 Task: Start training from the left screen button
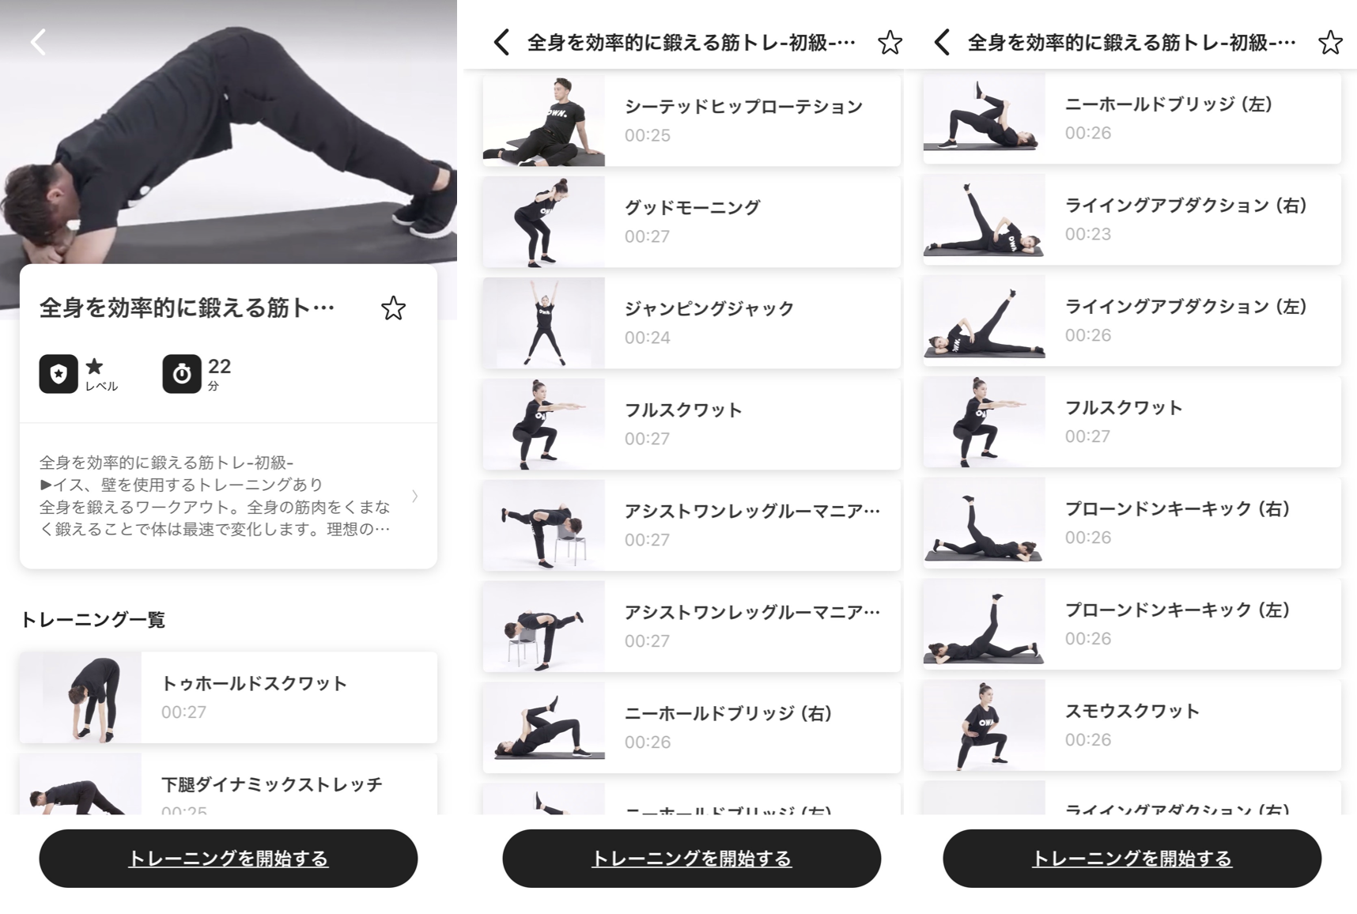[229, 859]
